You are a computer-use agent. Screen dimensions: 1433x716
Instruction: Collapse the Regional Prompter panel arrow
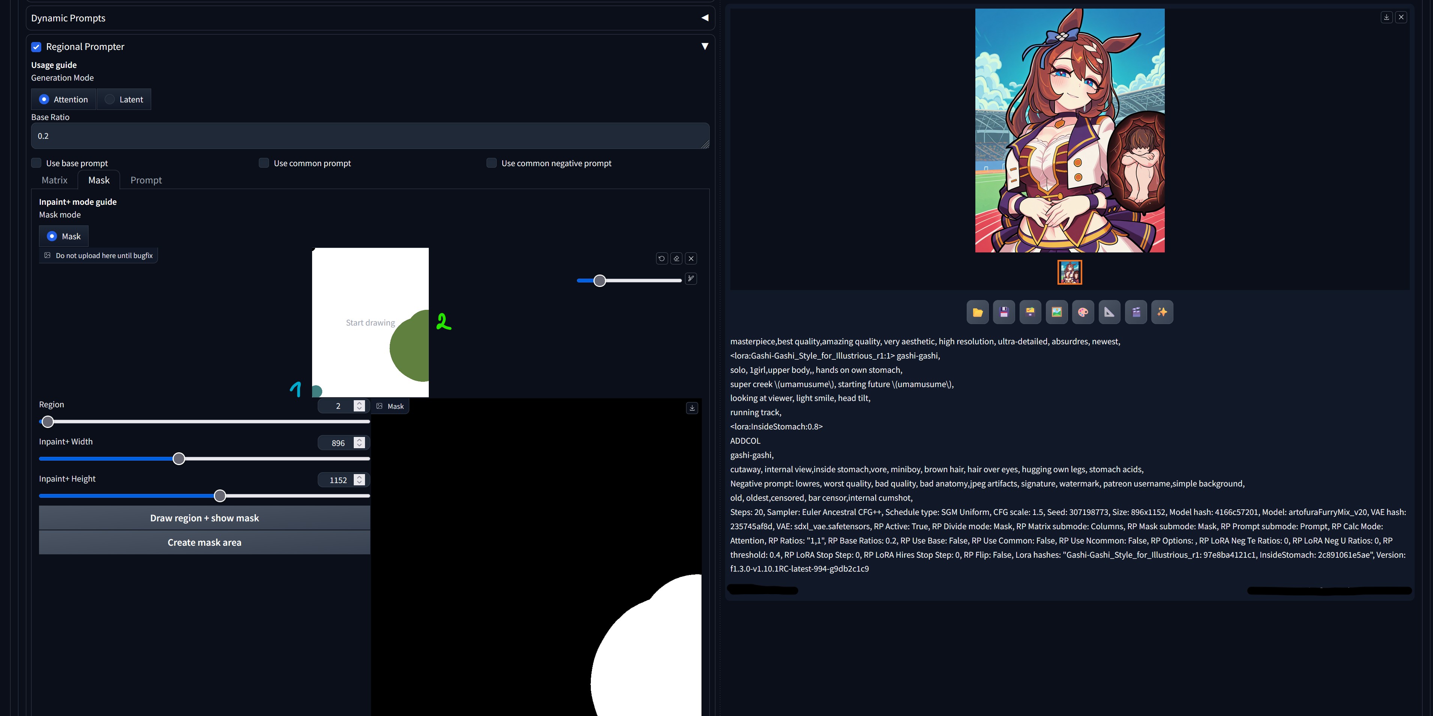pos(705,46)
